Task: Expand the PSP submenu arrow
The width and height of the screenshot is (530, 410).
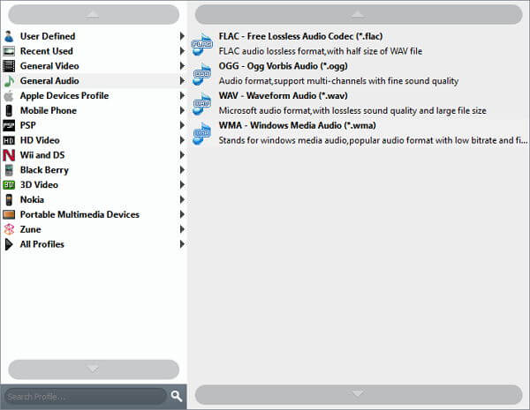Action: pos(182,125)
